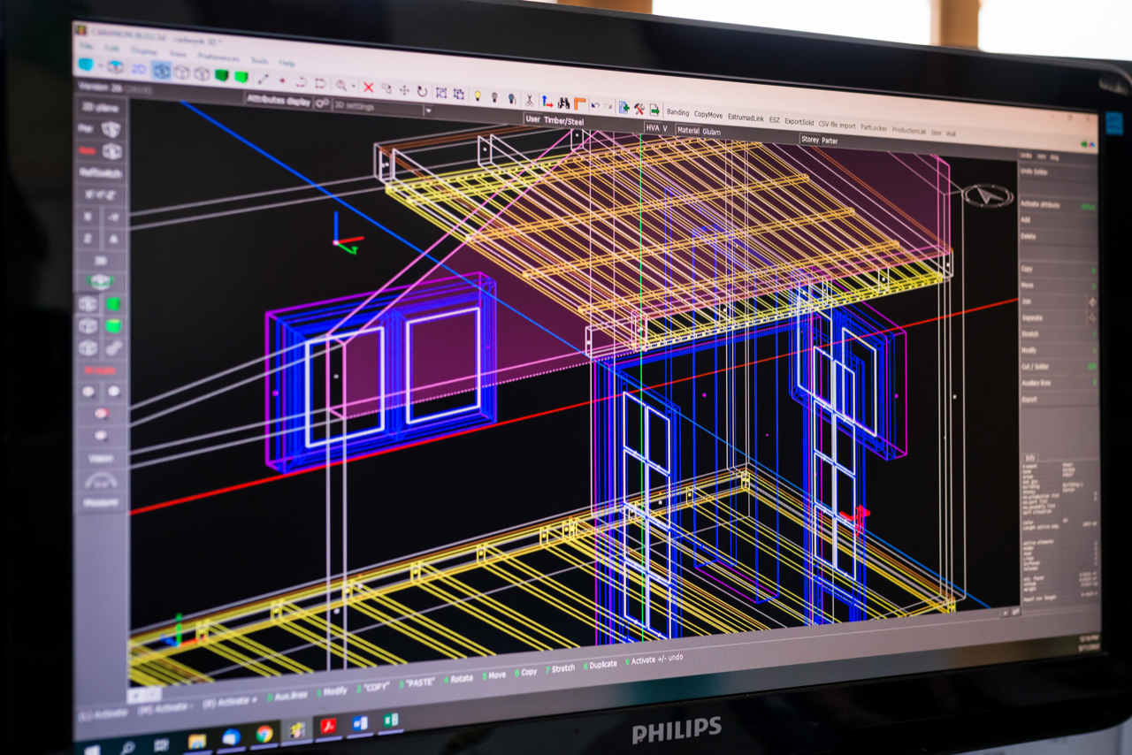
Task: Open the zoom tool dropdown arrow
Action: (x=354, y=86)
